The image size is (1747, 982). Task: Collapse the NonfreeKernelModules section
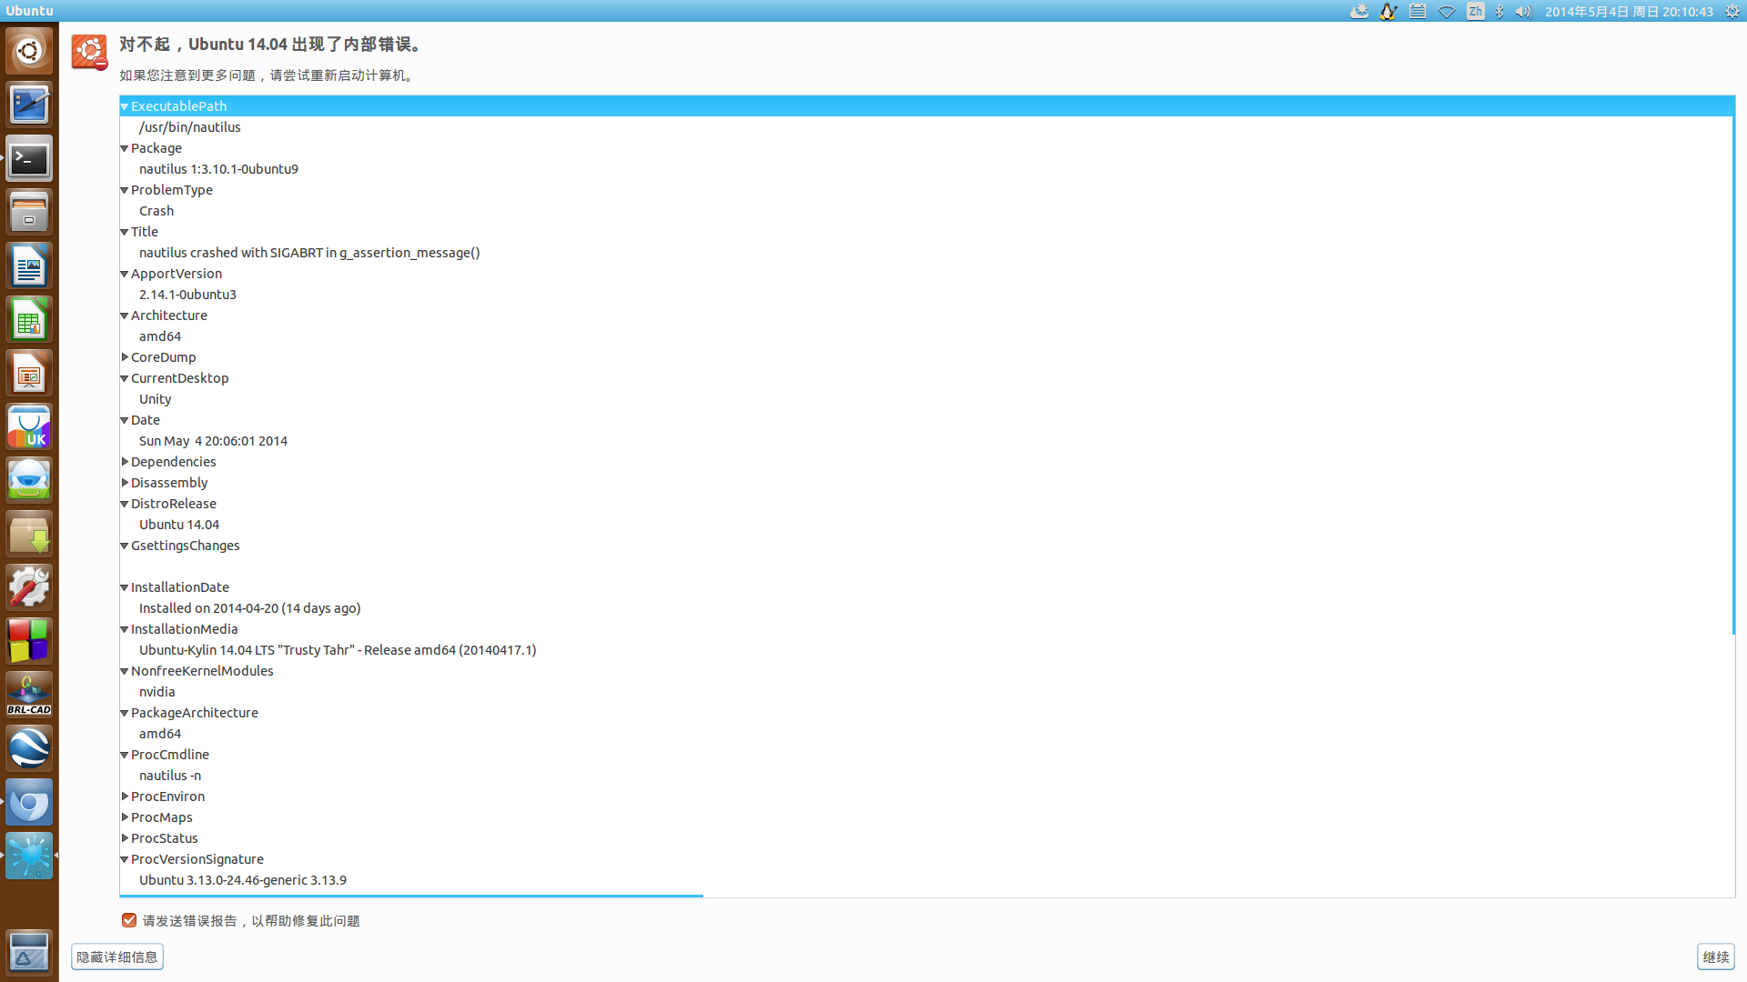point(125,671)
